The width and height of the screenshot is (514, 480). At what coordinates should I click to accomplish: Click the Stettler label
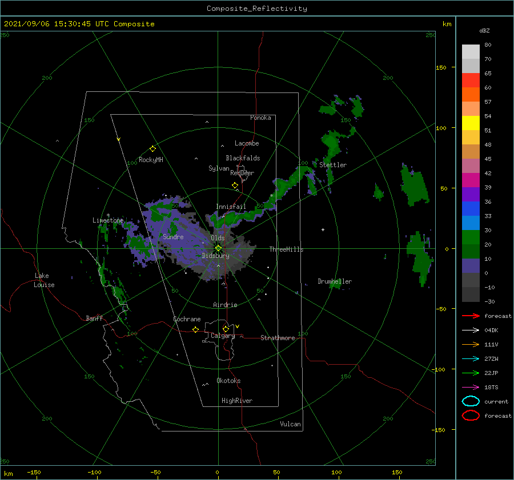[x=333, y=165]
